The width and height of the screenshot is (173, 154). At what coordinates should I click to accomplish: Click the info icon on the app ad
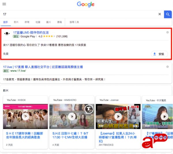[168, 32]
